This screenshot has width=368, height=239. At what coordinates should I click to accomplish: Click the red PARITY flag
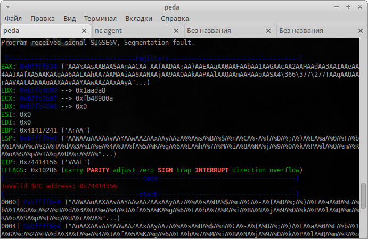(98, 170)
